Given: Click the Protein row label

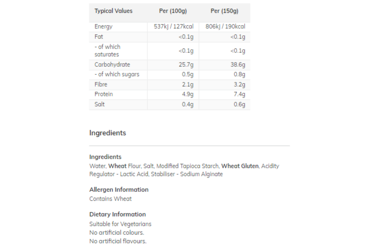Looking at the screenshot, I should [104, 94].
